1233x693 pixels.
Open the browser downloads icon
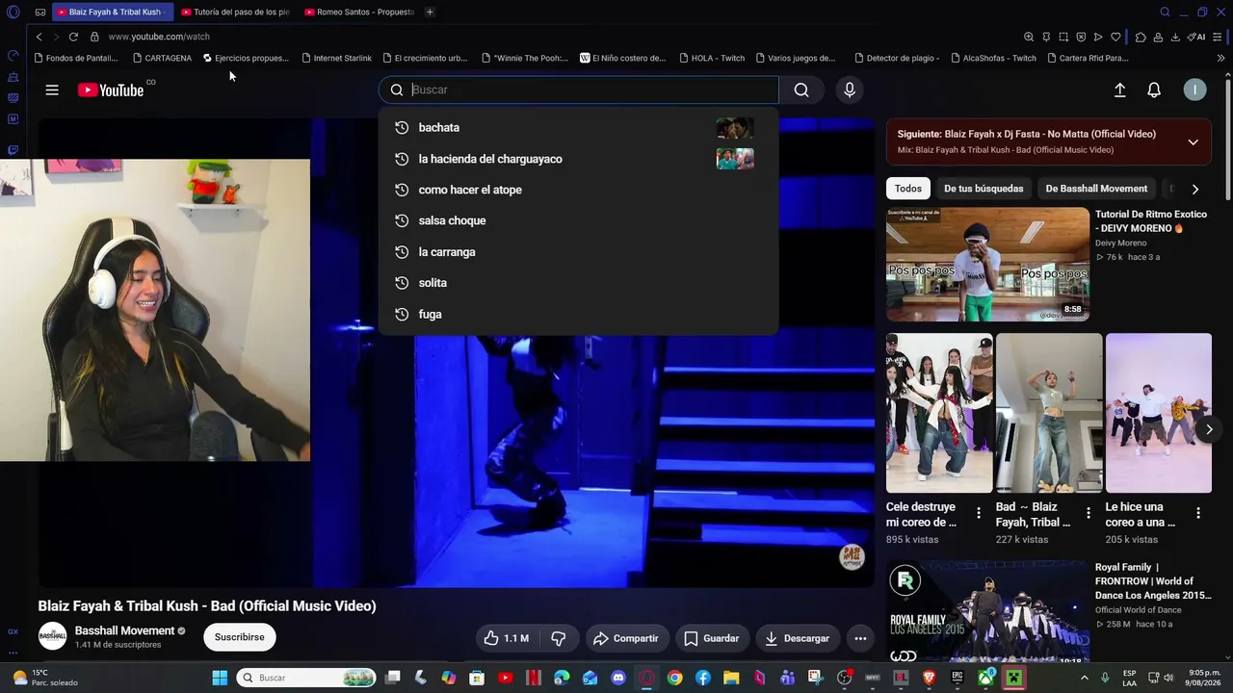[x=1175, y=37]
